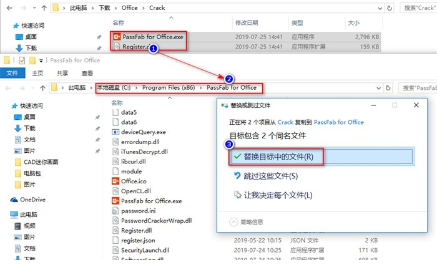Select OpenCL.dll file
The image size is (437, 270).
(135, 191)
